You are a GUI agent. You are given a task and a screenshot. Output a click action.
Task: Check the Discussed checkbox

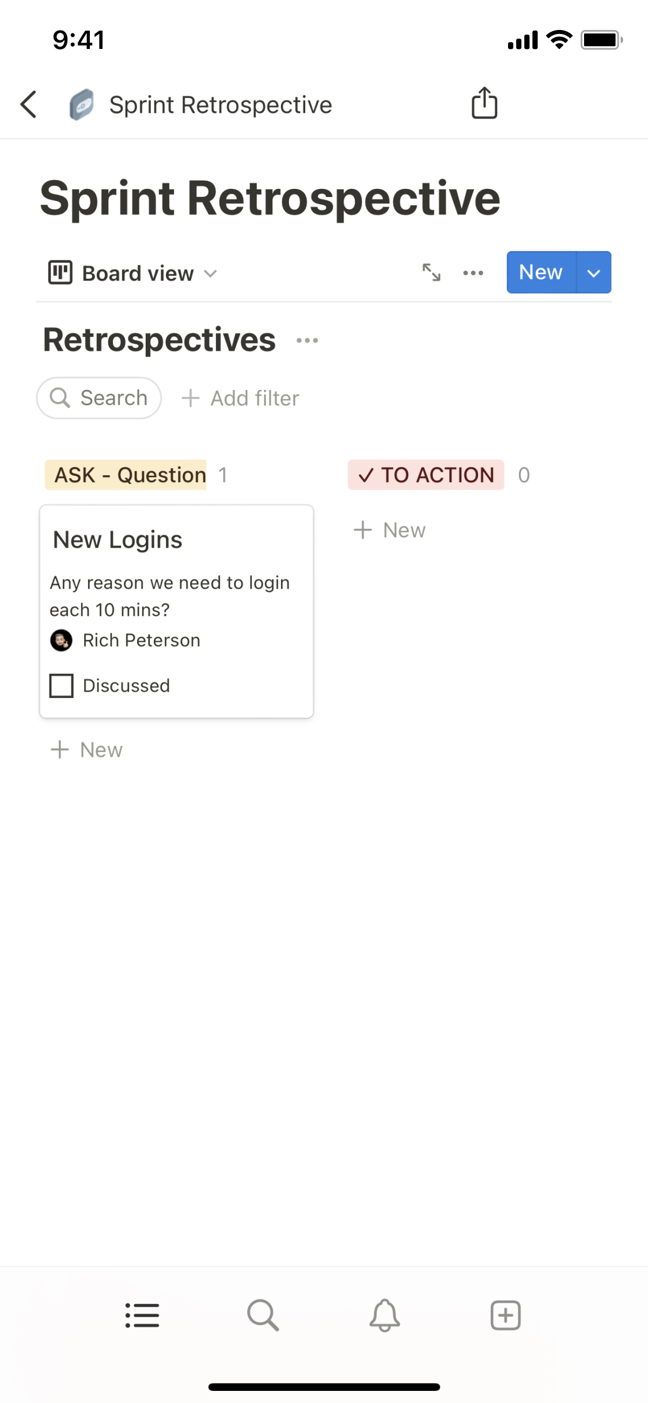[62, 685]
